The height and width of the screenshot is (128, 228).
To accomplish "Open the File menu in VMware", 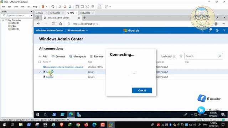I will coord(4,7).
